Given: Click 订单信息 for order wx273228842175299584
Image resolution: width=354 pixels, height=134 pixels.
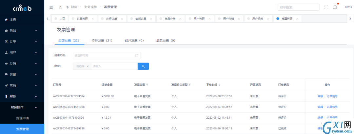Looking at the screenshot, I should pyautogui.click(x=332, y=96).
